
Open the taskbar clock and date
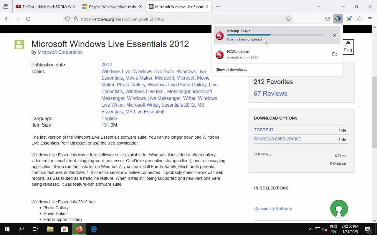pos(350,229)
